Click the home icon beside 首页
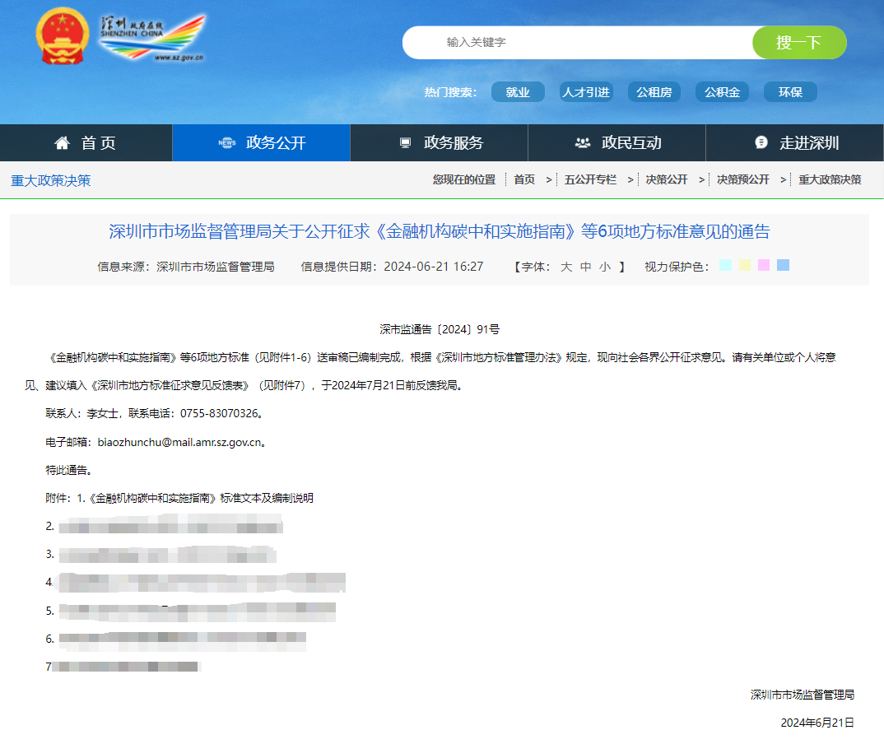Viewport: 884px width, 744px height. click(x=62, y=142)
